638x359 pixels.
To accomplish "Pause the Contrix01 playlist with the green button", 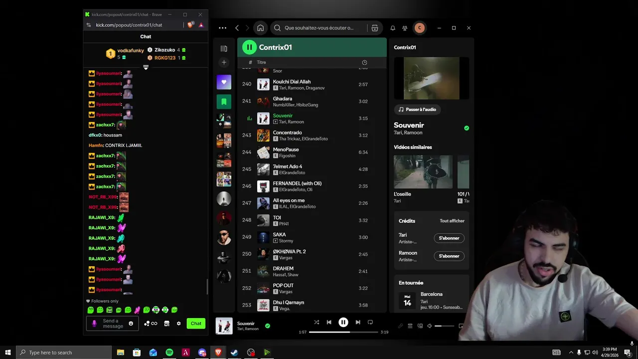I will point(249,47).
